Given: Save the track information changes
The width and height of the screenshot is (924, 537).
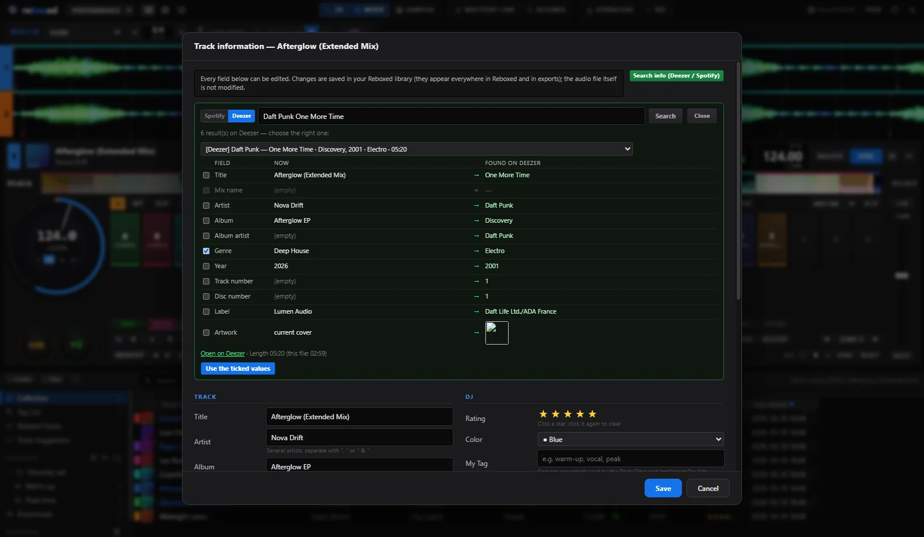Looking at the screenshot, I should (663, 489).
